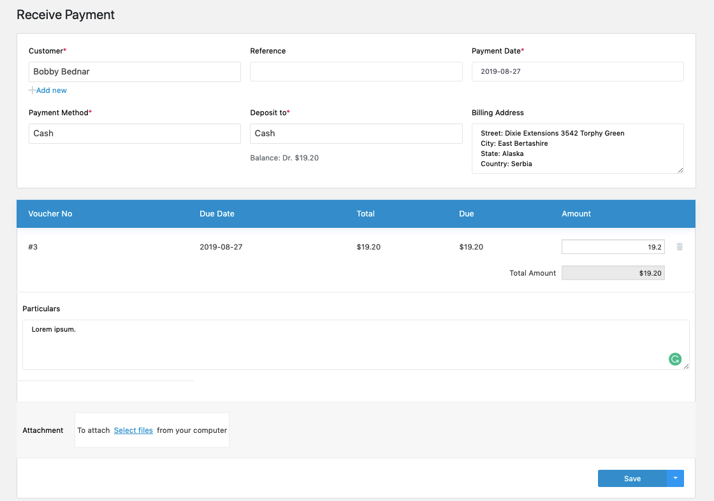This screenshot has width=714, height=501.
Task: Click the resize handle of Billing Address box
Action: tap(681, 171)
